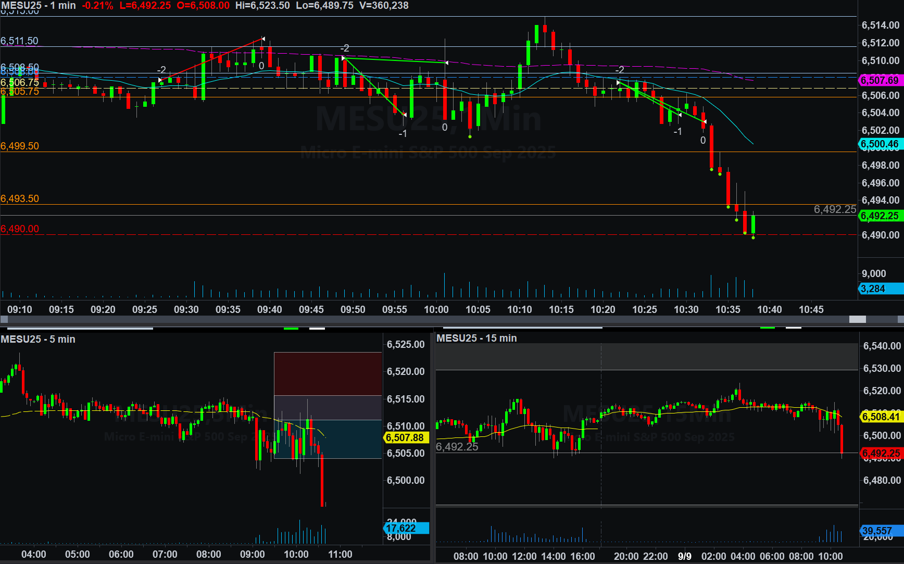Select the MESU25 - 15 min chart title
Image resolution: width=904 pixels, height=564 pixels.
click(x=476, y=338)
